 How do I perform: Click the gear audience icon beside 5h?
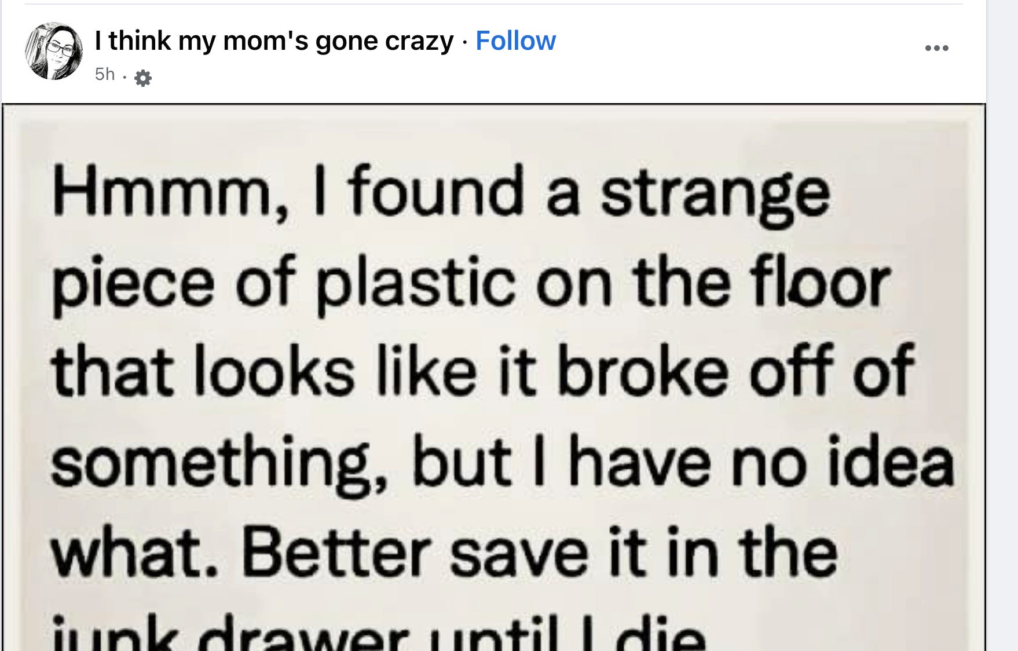click(142, 78)
